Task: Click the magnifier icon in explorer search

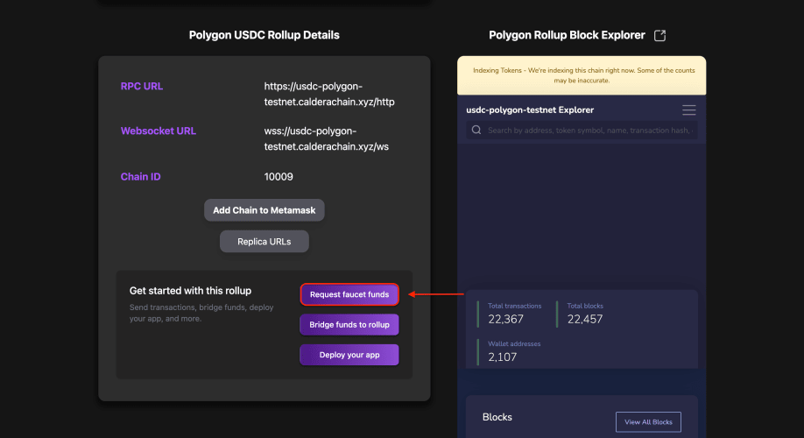Action: pyautogui.click(x=476, y=131)
